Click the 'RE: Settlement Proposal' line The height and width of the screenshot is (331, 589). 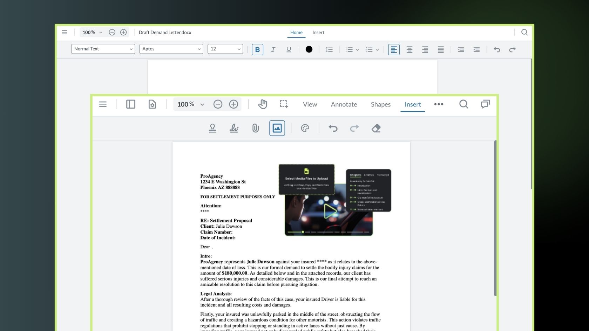[226, 221]
